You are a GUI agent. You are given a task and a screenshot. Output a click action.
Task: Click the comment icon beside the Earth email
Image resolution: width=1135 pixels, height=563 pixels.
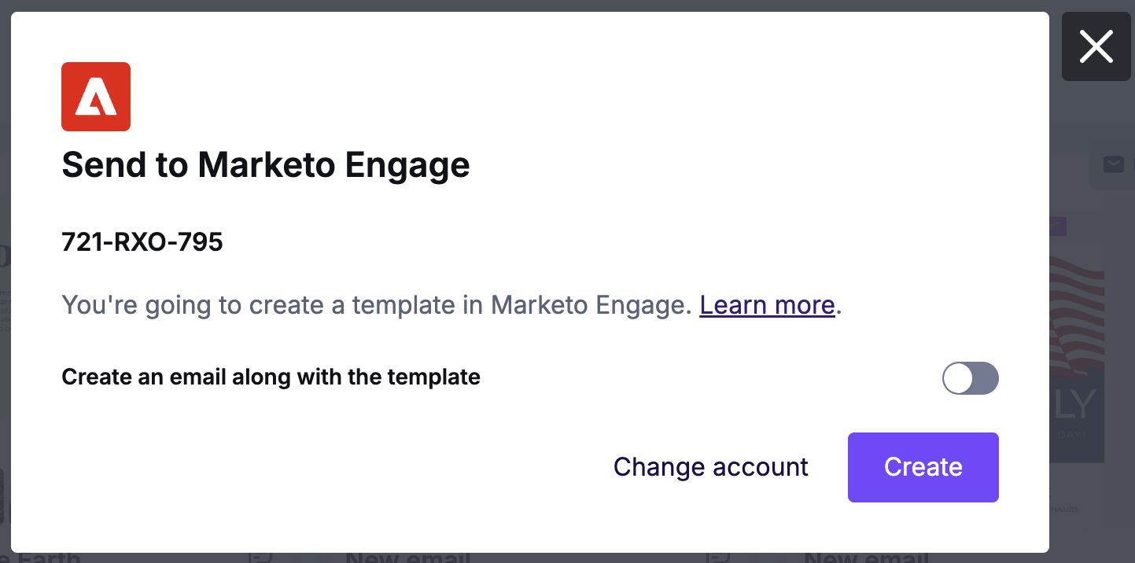pos(260,557)
